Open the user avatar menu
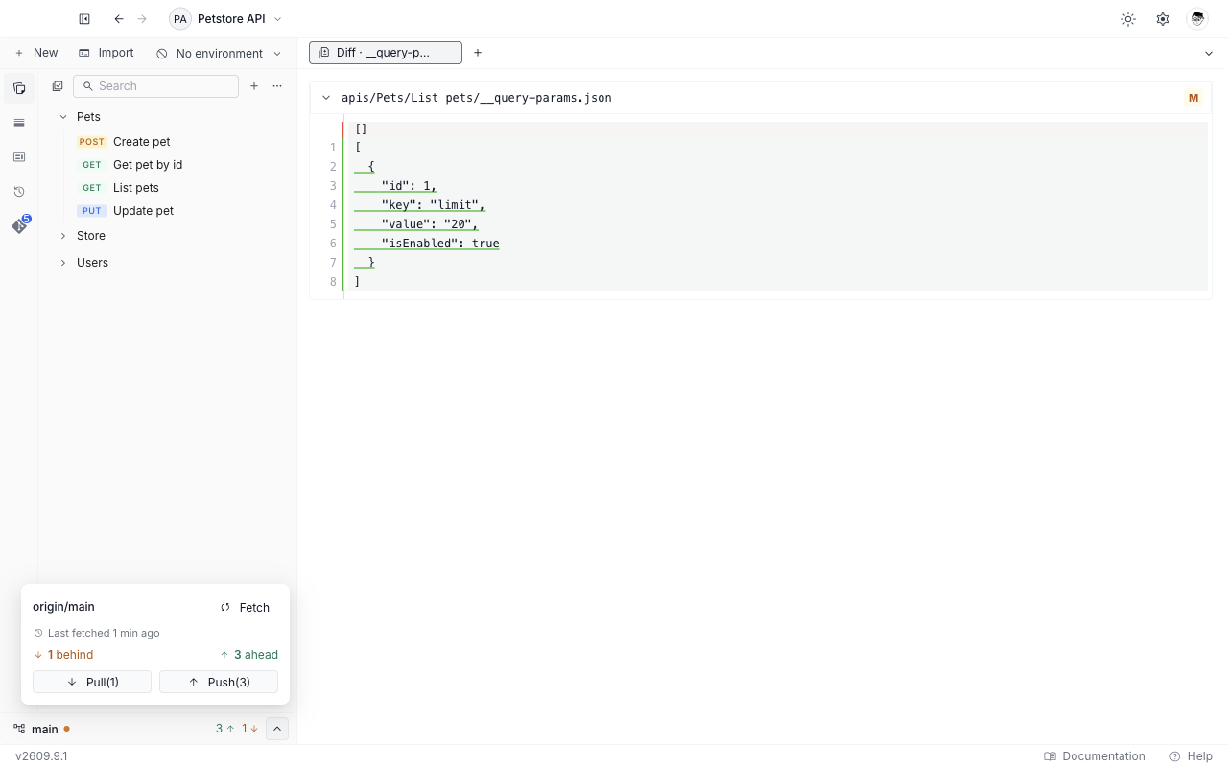The height and width of the screenshot is (767, 1228). pyautogui.click(x=1197, y=19)
